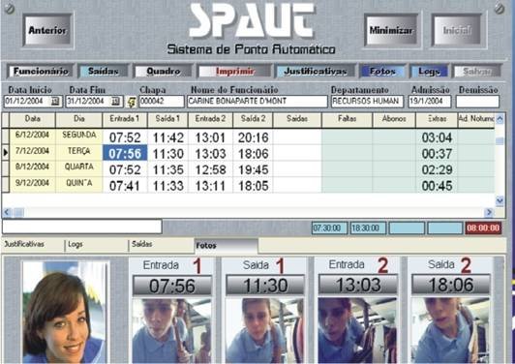Open the Data Fim calendar picker icon
The width and height of the screenshot is (515, 364).
[115, 102]
